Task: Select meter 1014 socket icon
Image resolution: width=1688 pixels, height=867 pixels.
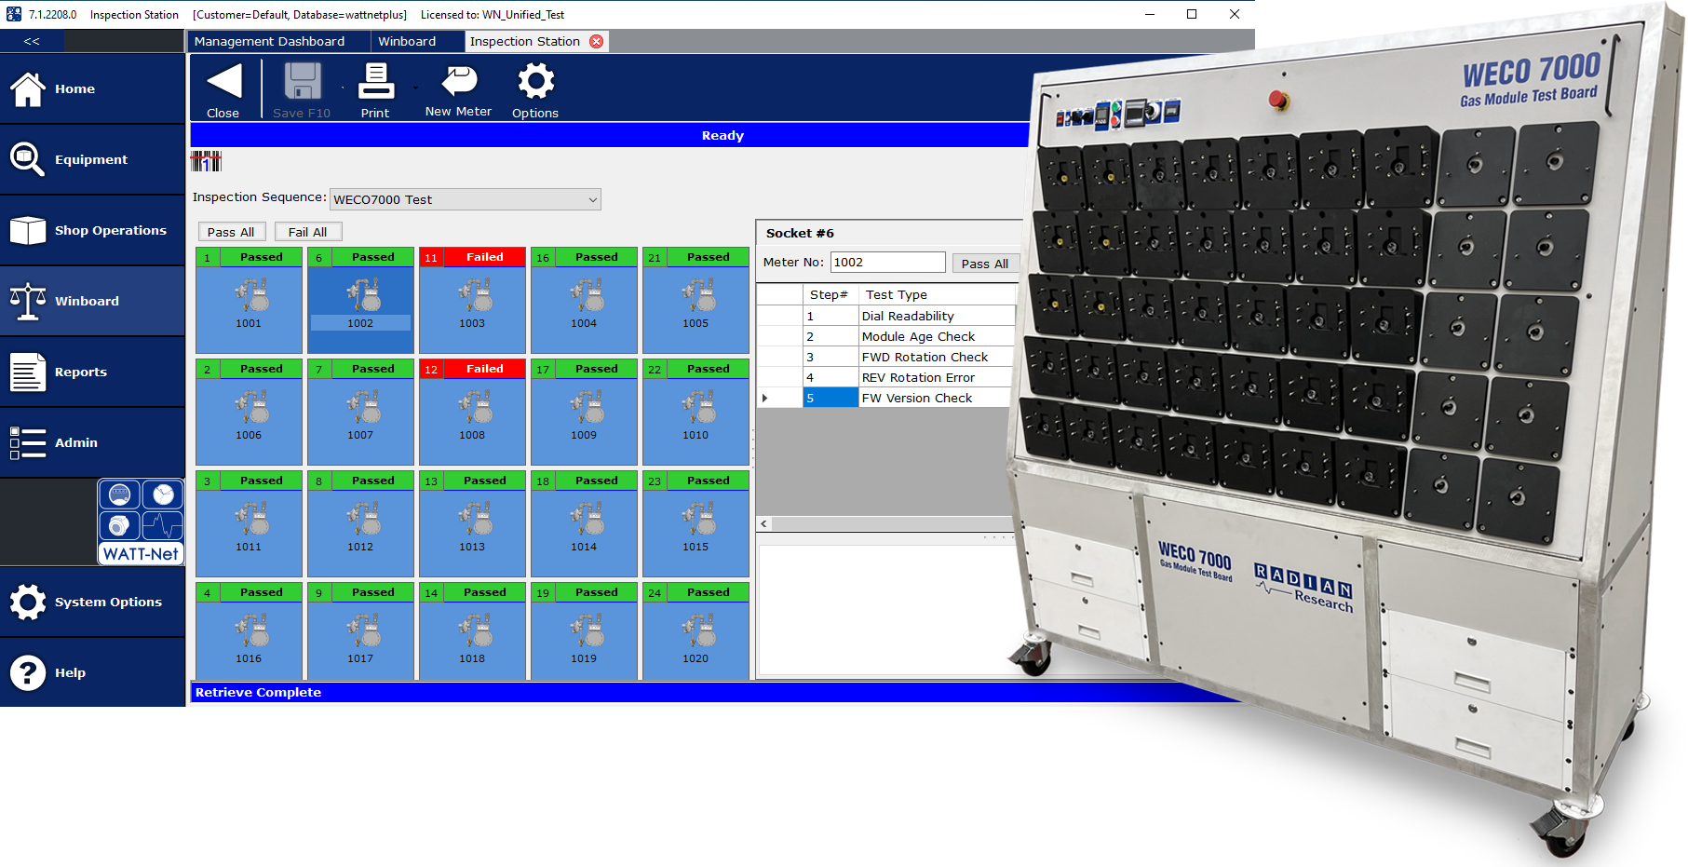Action: (587, 519)
